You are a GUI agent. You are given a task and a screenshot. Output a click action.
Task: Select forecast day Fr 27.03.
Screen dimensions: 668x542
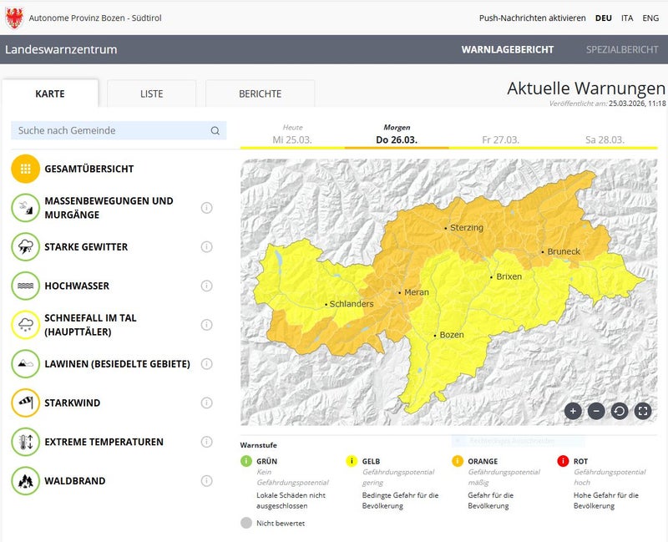[500, 139]
